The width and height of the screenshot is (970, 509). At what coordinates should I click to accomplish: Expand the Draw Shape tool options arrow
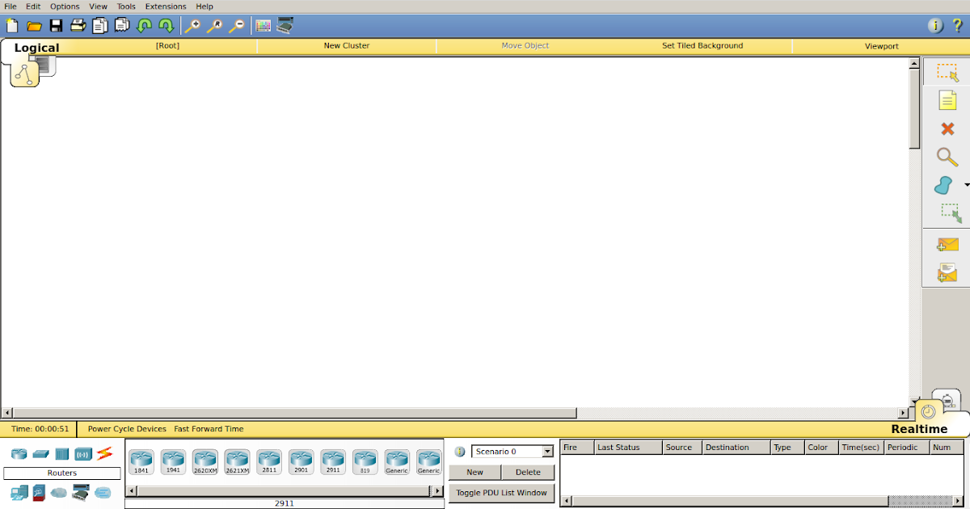tap(965, 185)
